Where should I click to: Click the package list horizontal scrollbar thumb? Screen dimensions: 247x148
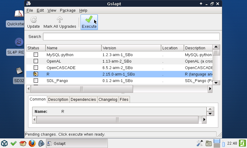(x=82, y=89)
